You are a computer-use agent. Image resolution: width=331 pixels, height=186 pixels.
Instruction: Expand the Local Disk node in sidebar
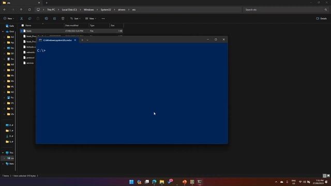4,158
